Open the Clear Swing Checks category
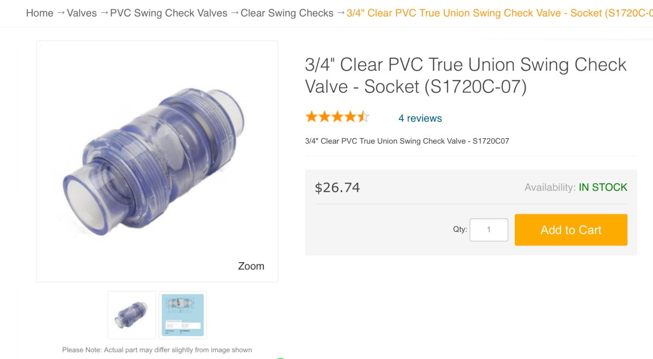The image size is (653, 359). pyautogui.click(x=287, y=13)
